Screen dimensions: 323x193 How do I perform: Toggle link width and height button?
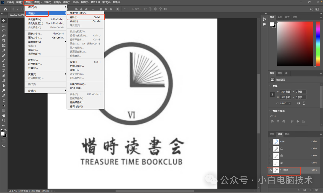(x=272, y=94)
